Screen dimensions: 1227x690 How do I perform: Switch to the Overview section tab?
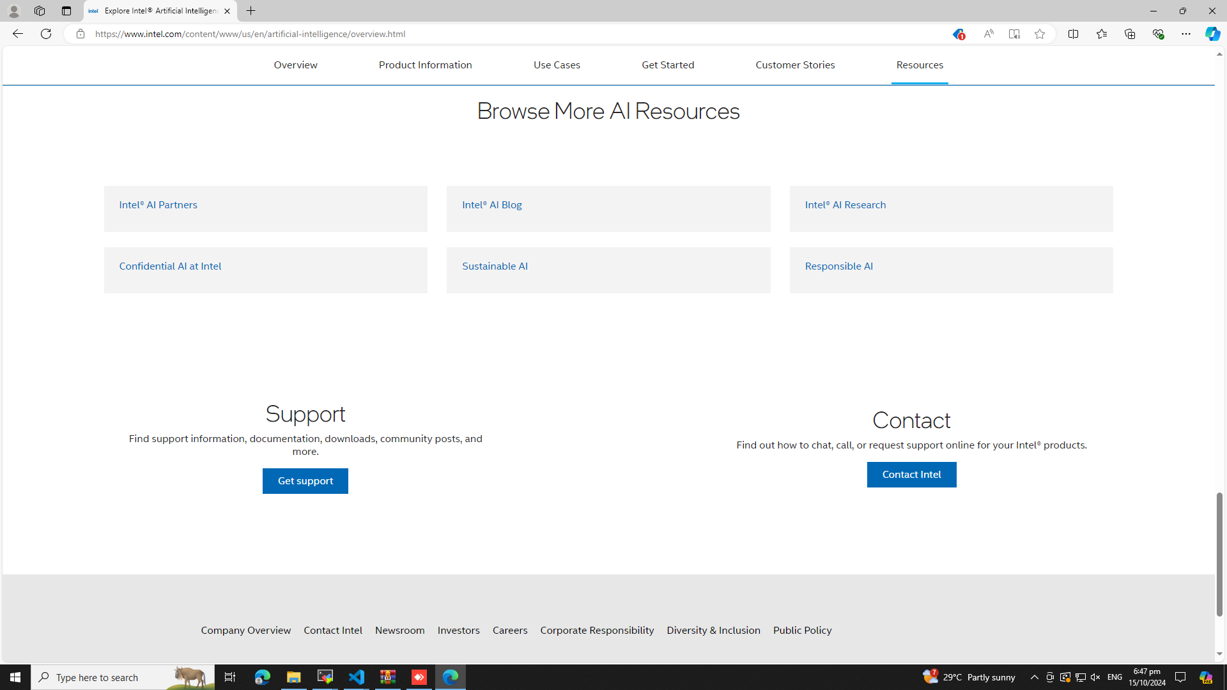pyautogui.click(x=295, y=65)
